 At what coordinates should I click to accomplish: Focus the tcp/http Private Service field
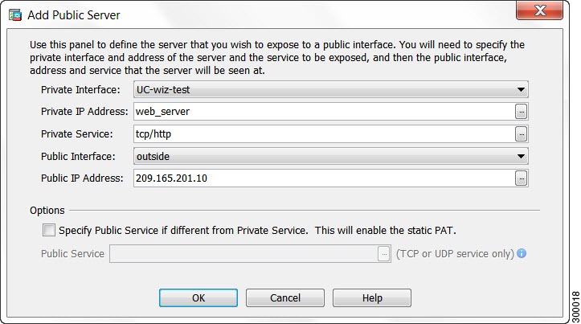[324, 133]
